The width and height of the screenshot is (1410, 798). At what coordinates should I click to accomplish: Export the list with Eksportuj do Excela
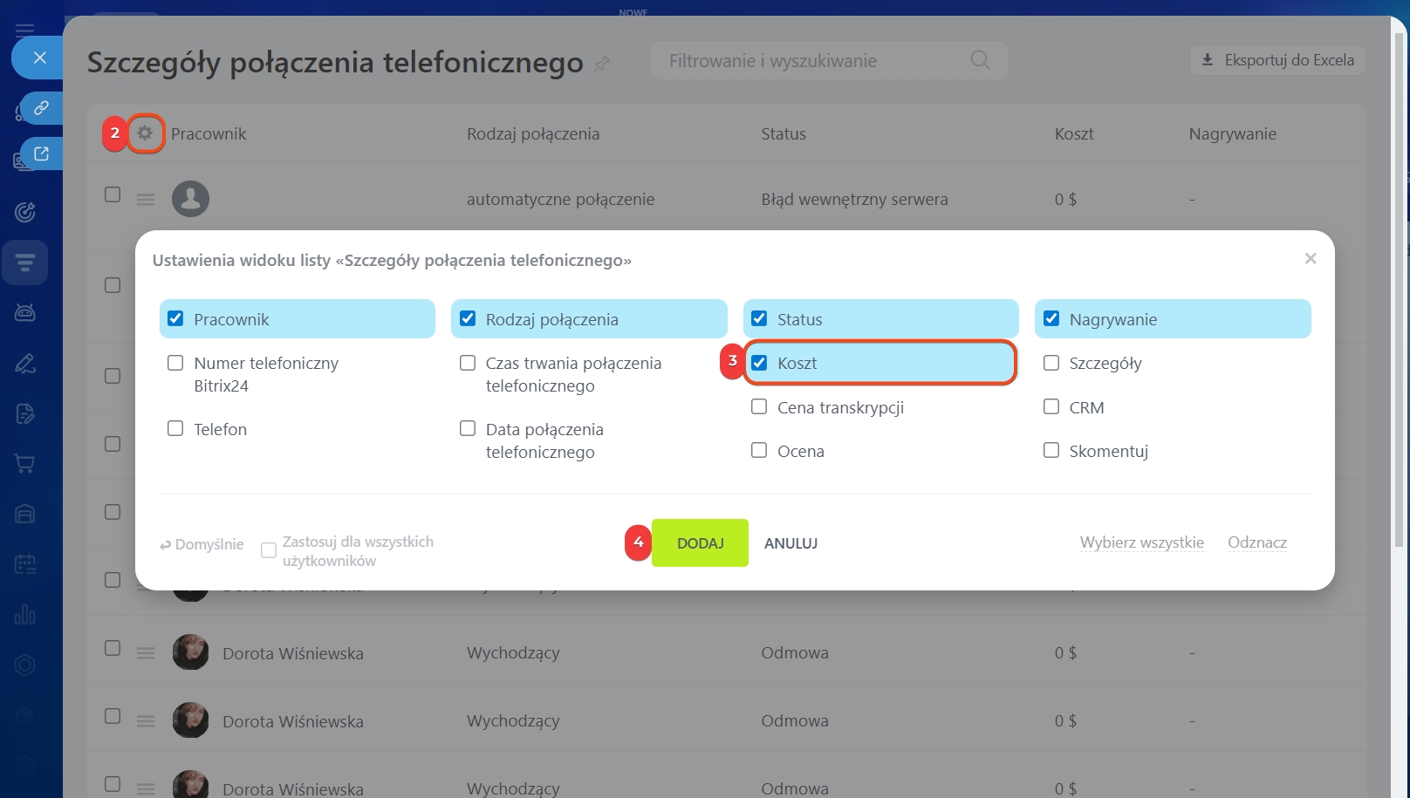[x=1277, y=60]
